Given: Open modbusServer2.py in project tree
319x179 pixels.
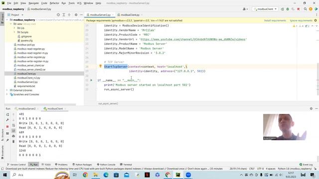Looking at the screenshot, I should pos(27,82).
